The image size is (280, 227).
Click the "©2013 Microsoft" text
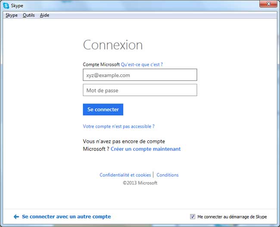click(140, 183)
